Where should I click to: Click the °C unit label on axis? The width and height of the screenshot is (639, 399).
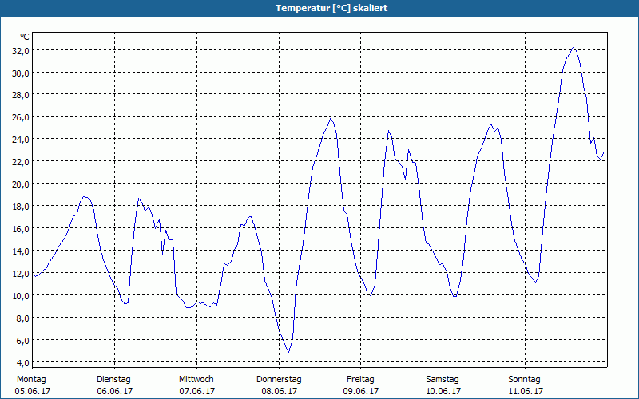click(25, 37)
